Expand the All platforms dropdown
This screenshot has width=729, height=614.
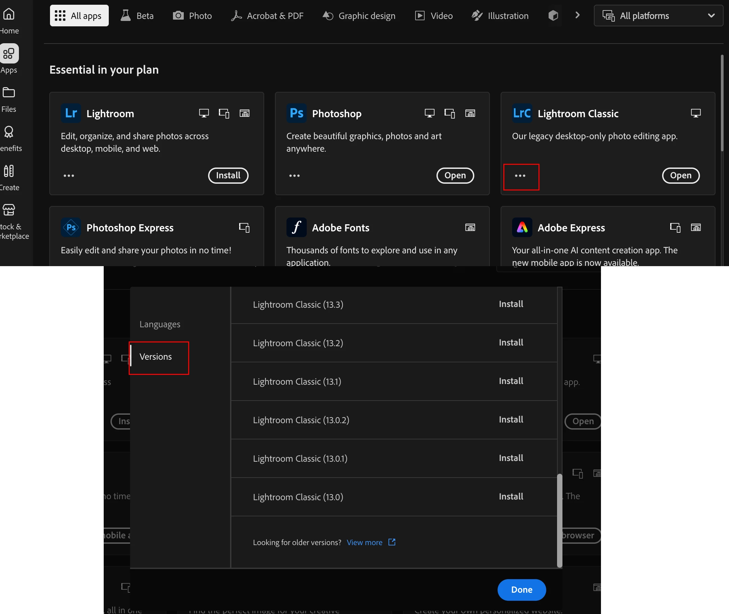[658, 16]
